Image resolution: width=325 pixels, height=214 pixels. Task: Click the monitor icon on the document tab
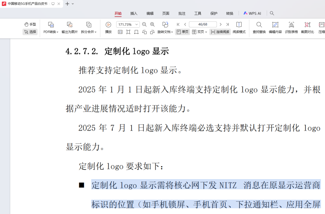point(53,4)
